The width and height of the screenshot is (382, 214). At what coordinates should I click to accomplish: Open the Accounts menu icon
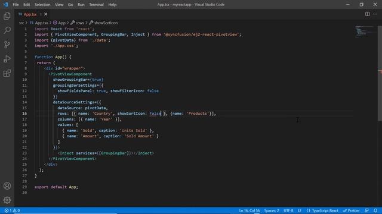pyautogui.click(x=7, y=186)
